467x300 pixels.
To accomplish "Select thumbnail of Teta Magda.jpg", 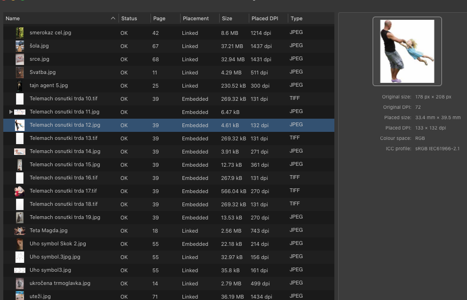I will (20, 231).
